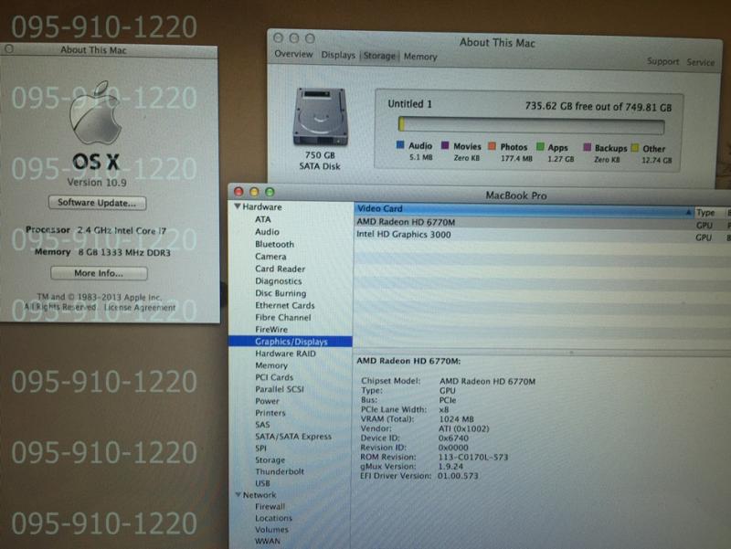Switch to the Displays tab
This screenshot has height=549, width=731.
tap(338, 55)
